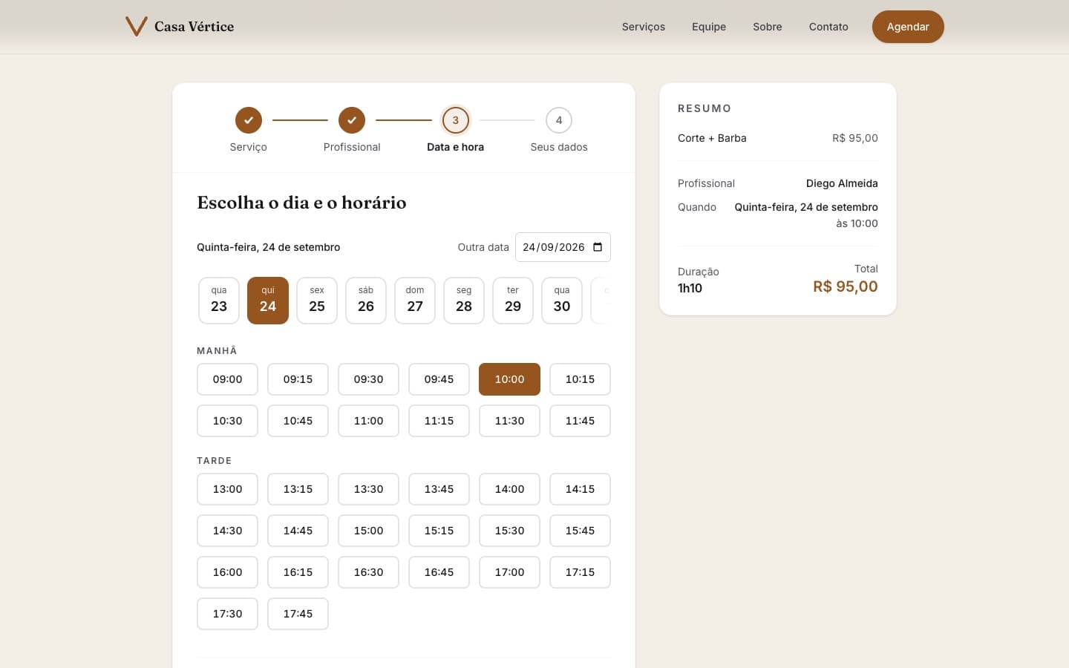1069x668 pixels.
Task: Click the total R$ 95,00 amount
Action: (x=846, y=286)
